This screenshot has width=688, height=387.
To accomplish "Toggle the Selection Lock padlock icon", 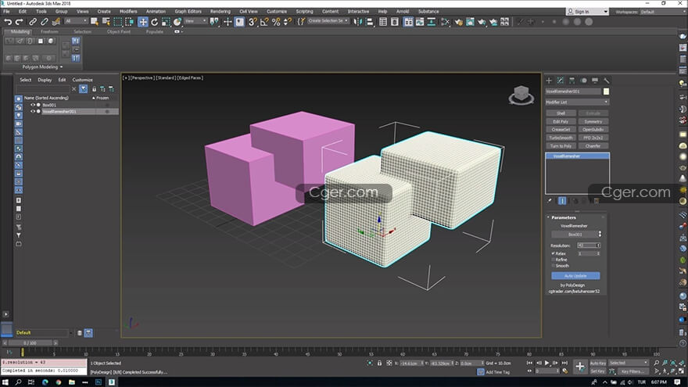I will coord(379,363).
